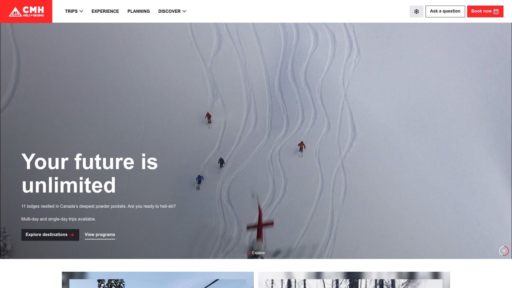Expand the DISCOVER menu chevron
The height and width of the screenshot is (288, 512).
point(184,12)
